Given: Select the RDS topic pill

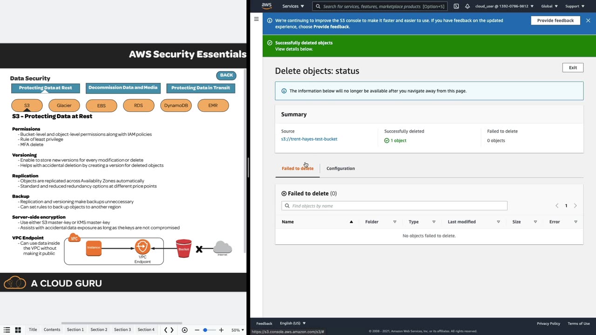Looking at the screenshot, I should pos(138,106).
